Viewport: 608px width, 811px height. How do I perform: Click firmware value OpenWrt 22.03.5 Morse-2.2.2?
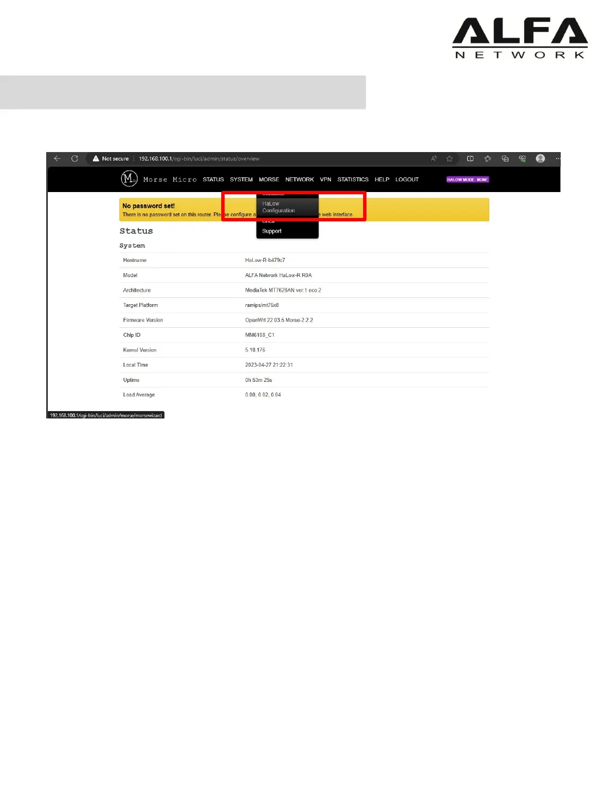coord(279,320)
